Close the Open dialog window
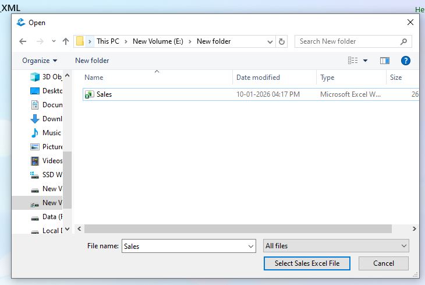Image resolution: width=425 pixels, height=285 pixels. pyautogui.click(x=410, y=22)
